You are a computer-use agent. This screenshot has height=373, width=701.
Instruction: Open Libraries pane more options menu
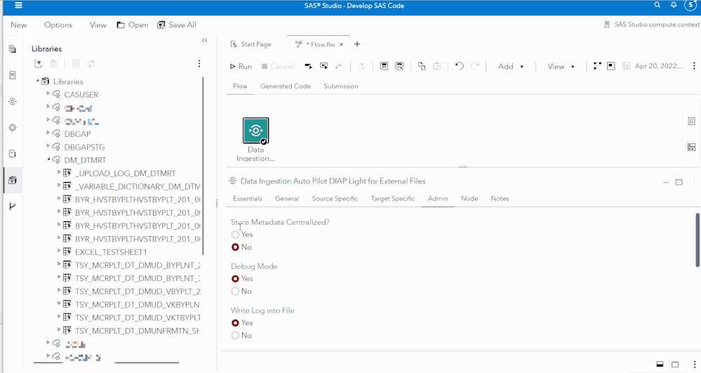(x=199, y=64)
